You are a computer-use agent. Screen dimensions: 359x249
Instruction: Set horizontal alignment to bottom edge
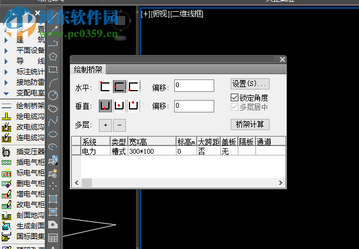click(134, 87)
